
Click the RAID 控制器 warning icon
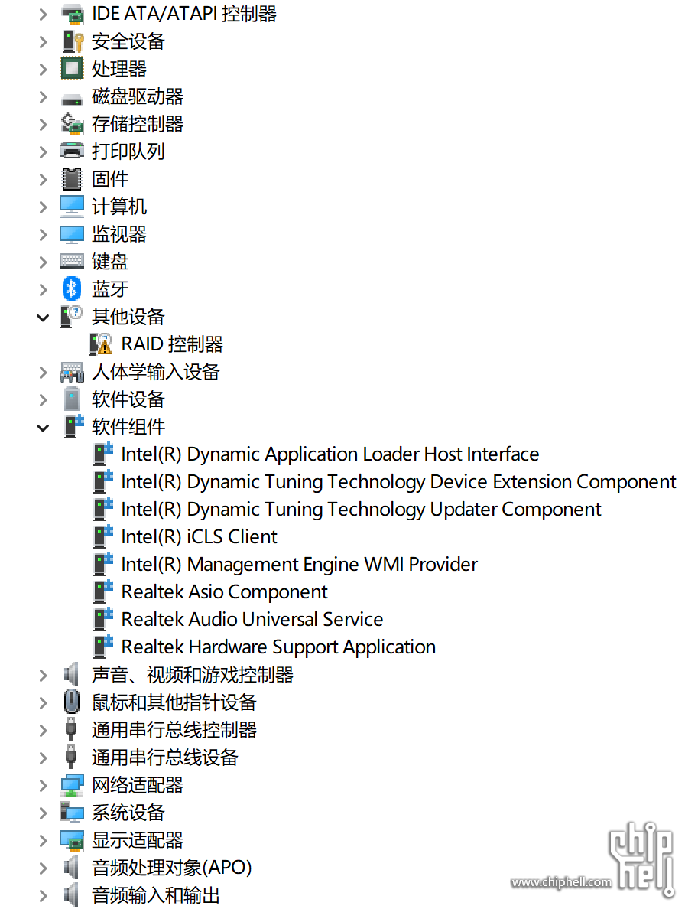coord(101,344)
